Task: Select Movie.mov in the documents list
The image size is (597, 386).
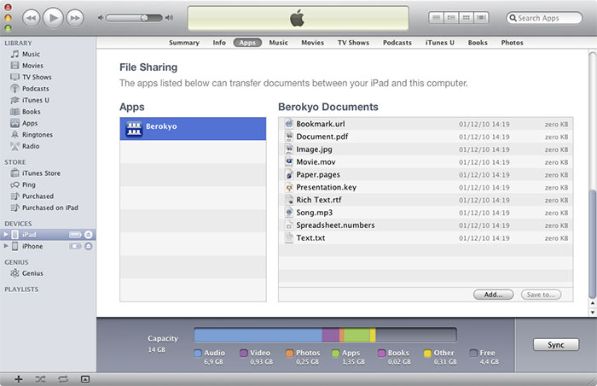Action: (426, 161)
